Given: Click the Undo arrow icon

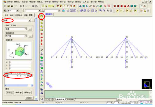Looking at the screenshot, I should pos(21,6).
